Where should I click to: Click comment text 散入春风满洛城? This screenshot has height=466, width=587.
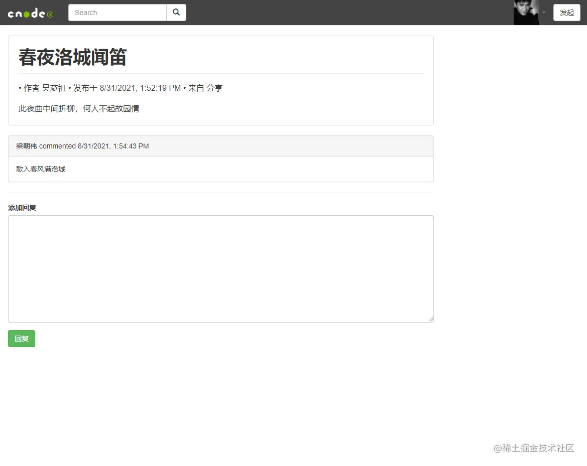tap(41, 169)
